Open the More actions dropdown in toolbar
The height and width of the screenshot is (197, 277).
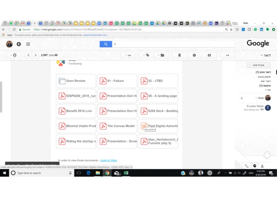tap(128, 55)
